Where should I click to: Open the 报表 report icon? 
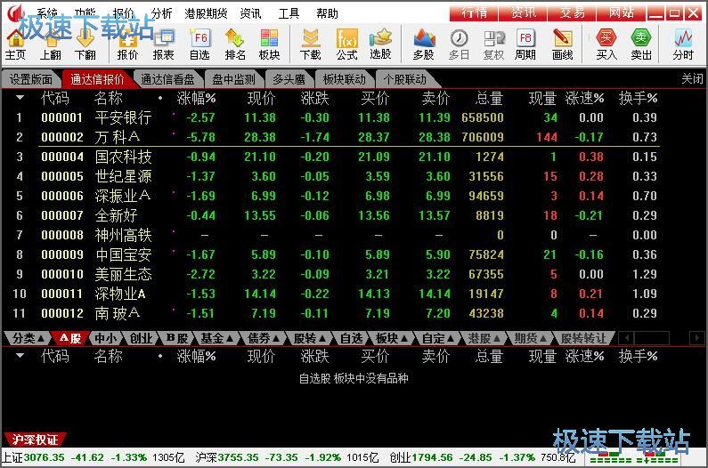(163, 44)
